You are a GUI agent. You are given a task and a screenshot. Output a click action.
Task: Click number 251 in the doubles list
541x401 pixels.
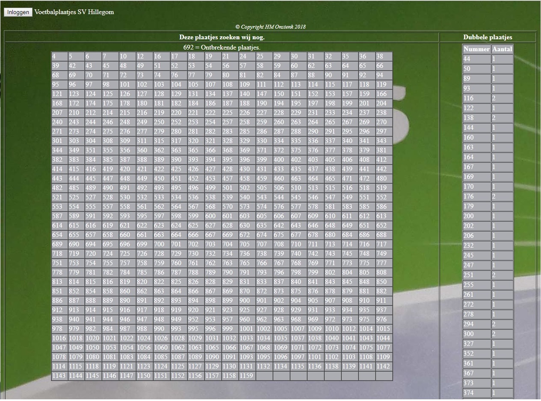coord(476,275)
